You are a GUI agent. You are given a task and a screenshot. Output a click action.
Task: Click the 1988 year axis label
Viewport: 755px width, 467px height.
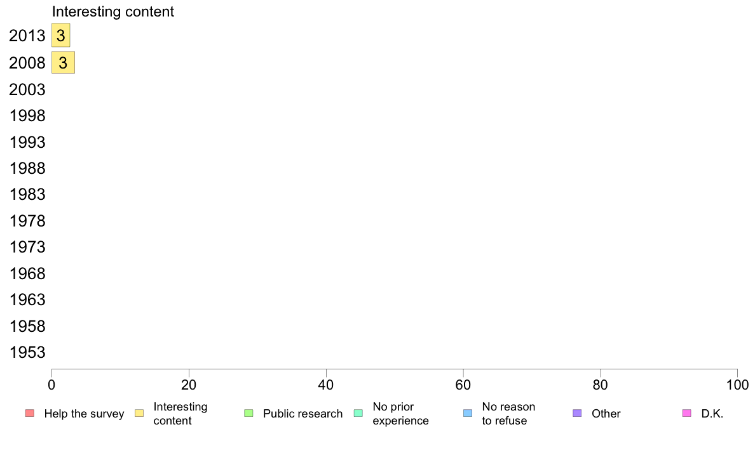click(27, 169)
